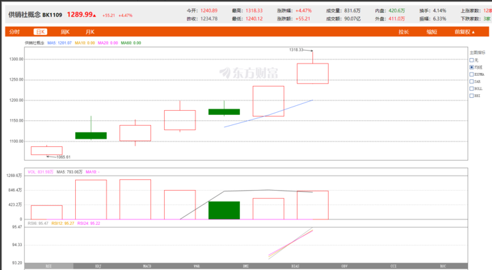Open the 周K weekly chart tab

[x=65, y=31]
